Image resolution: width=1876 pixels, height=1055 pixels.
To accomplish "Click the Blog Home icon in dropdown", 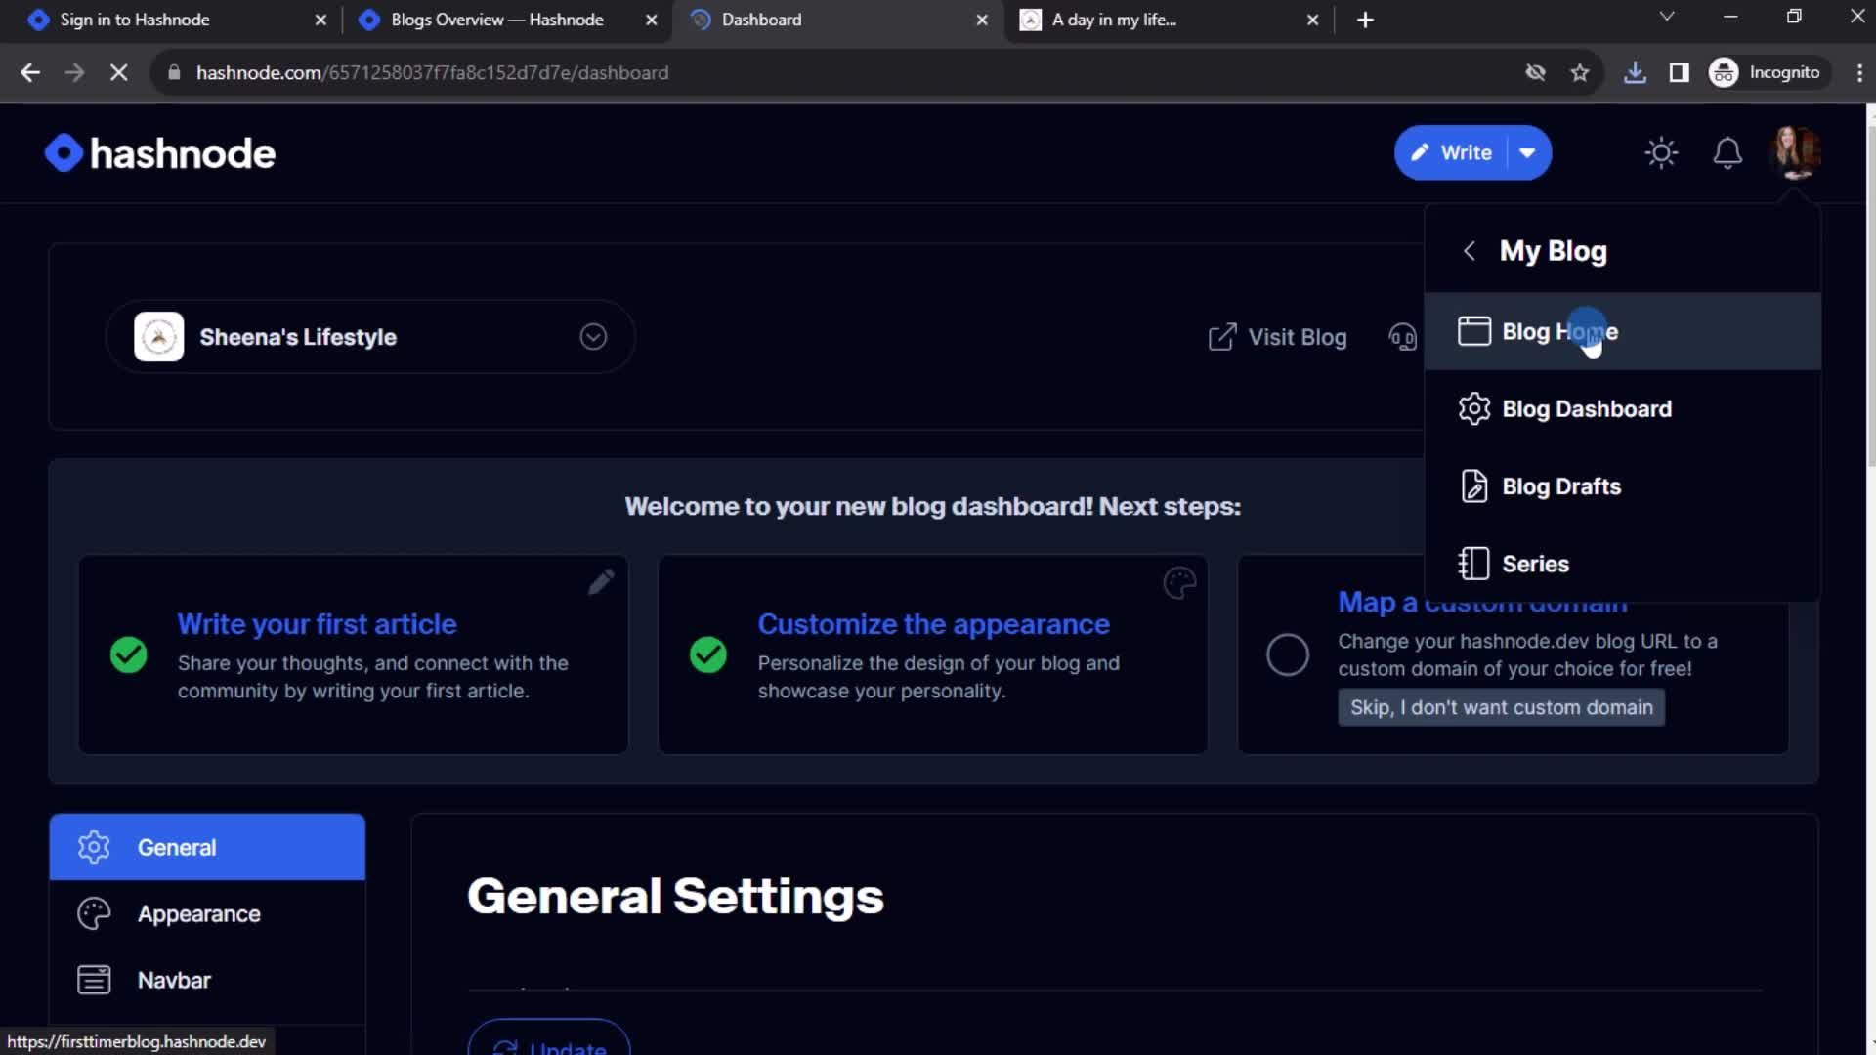I will pyautogui.click(x=1474, y=331).
